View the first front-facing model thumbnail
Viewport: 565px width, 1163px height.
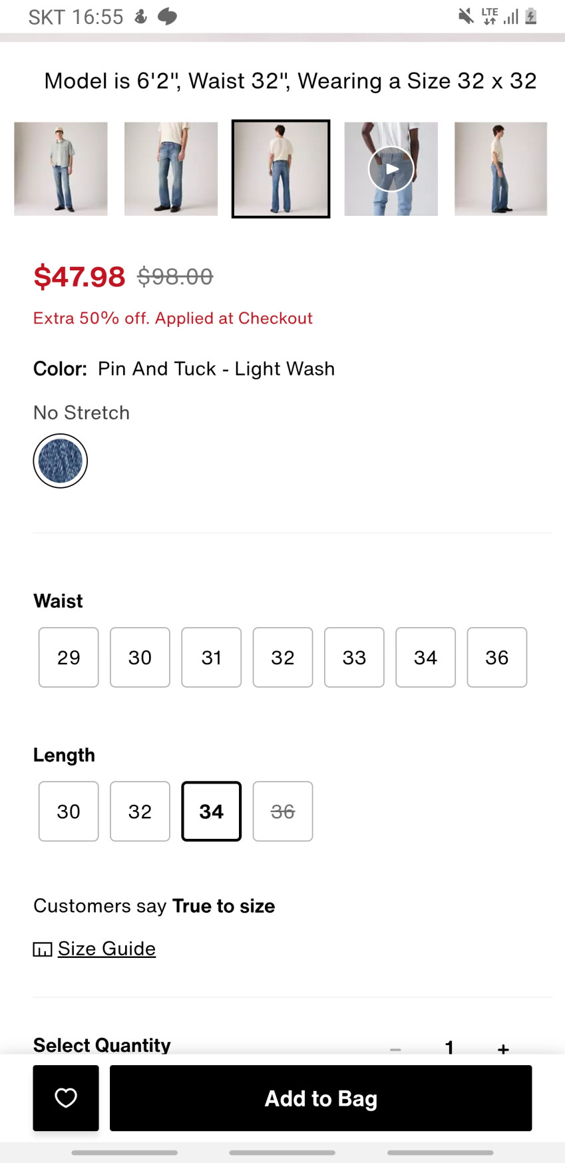(x=61, y=169)
